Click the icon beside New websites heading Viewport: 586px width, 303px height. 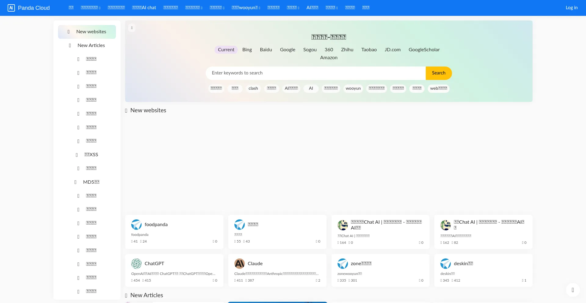coord(126,110)
